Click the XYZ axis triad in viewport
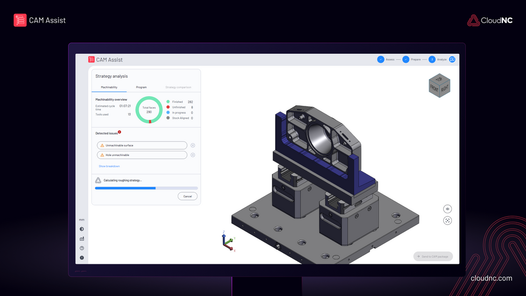This screenshot has width=526, height=296. point(228,241)
